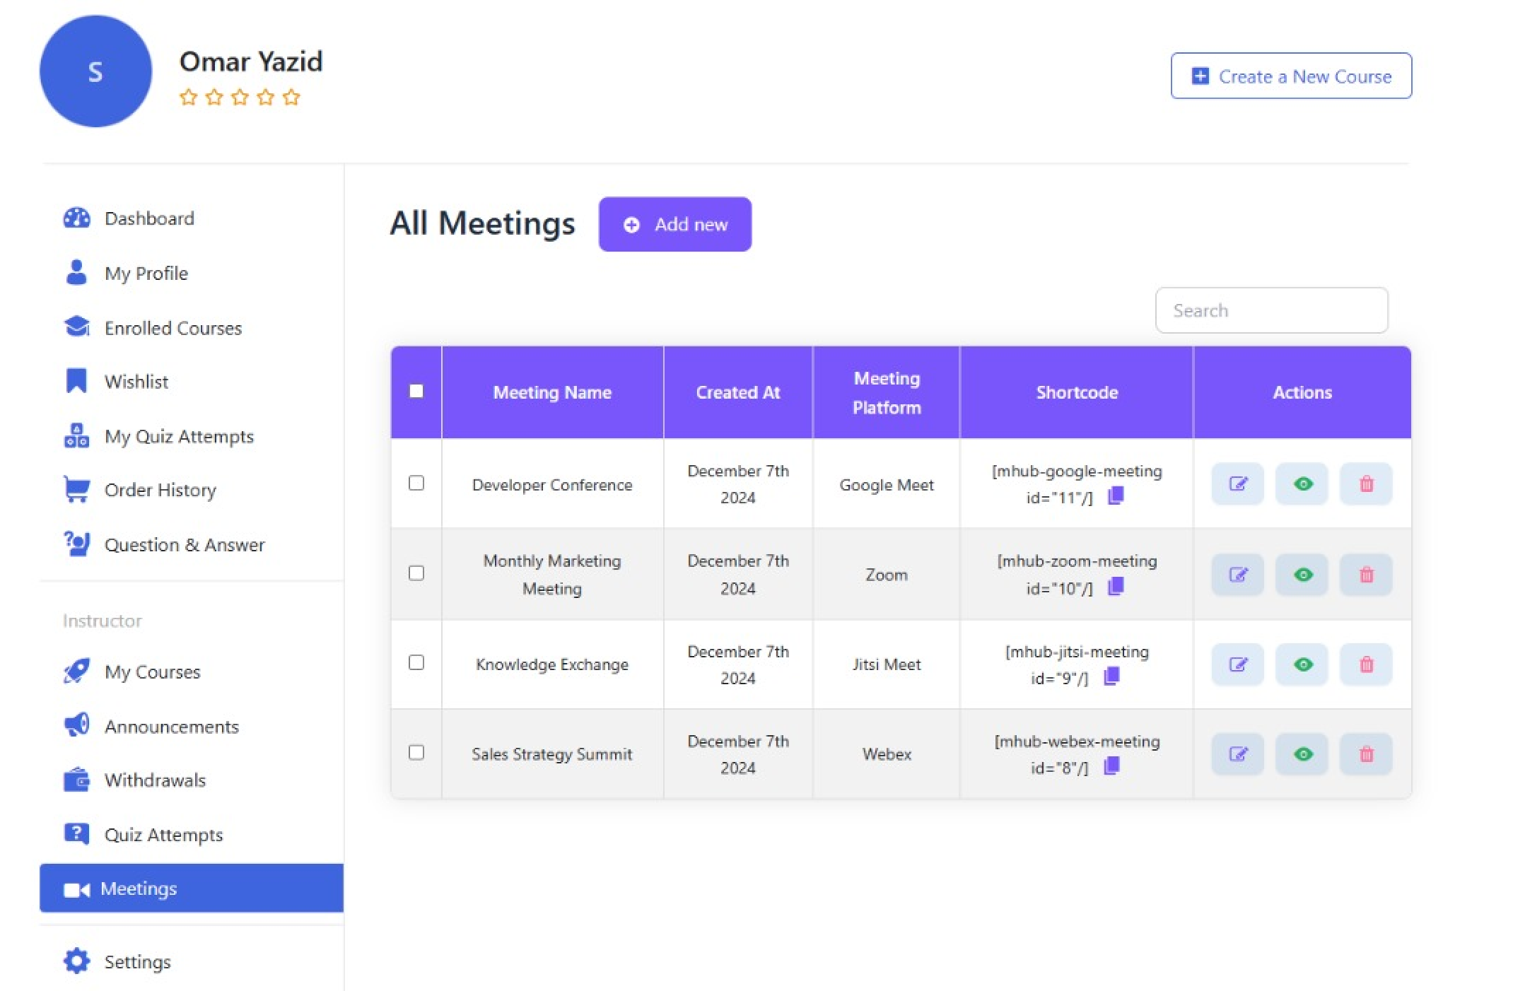
Task: Copy the mhub-webex-meeting shortcode
Action: pos(1111,766)
